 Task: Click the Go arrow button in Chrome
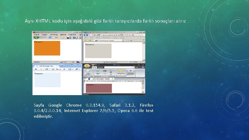point(64,69)
